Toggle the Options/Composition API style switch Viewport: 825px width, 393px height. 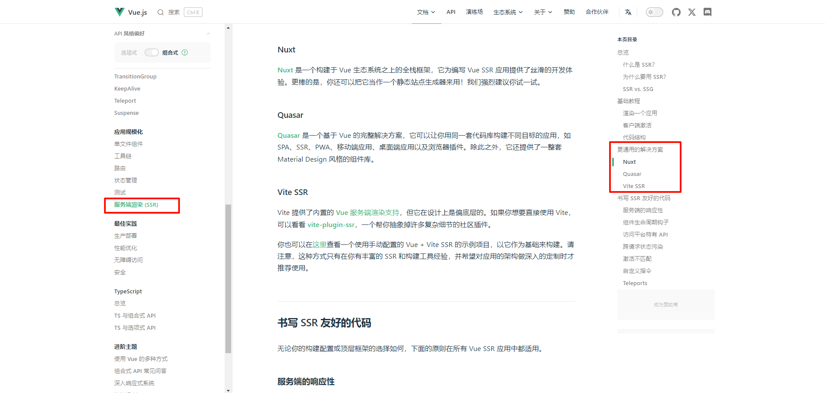[151, 52]
